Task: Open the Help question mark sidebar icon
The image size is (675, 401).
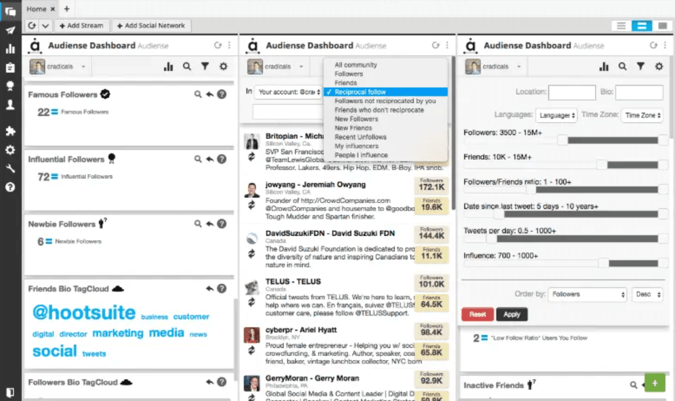Action: click(10, 187)
